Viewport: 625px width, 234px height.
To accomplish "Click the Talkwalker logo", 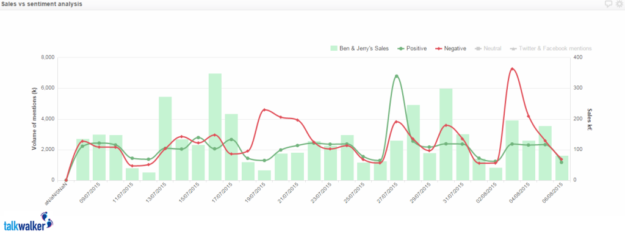I will click(28, 221).
